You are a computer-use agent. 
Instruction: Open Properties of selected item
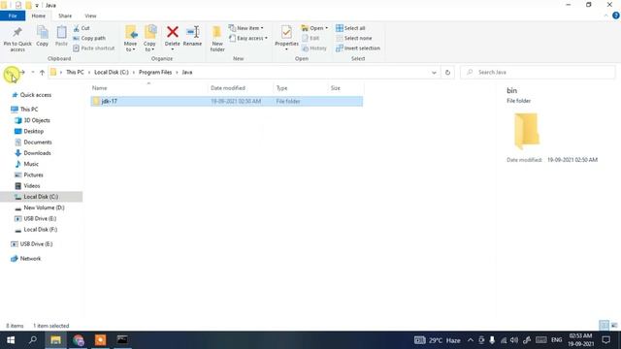(286, 39)
